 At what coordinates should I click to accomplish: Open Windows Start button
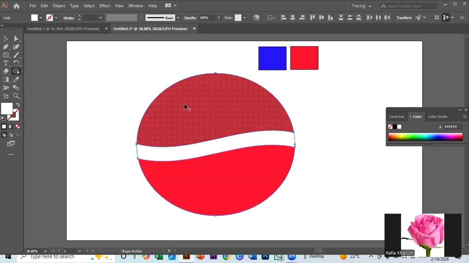8,257
